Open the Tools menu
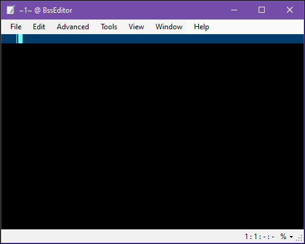Image resolution: width=305 pixels, height=244 pixels. pos(109,27)
